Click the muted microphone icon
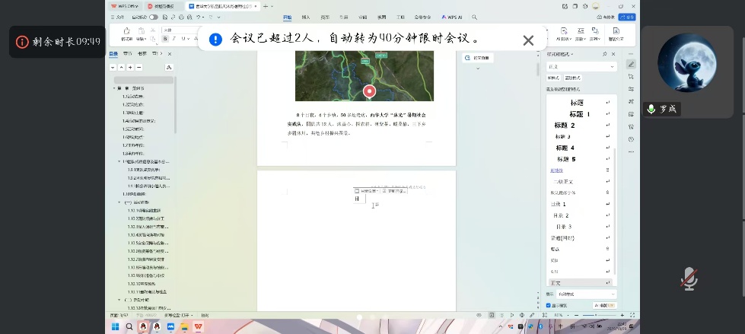Image resolution: width=745 pixels, height=334 pixels. pos(689,278)
